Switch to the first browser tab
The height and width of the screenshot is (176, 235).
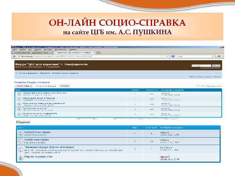(32, 53)
